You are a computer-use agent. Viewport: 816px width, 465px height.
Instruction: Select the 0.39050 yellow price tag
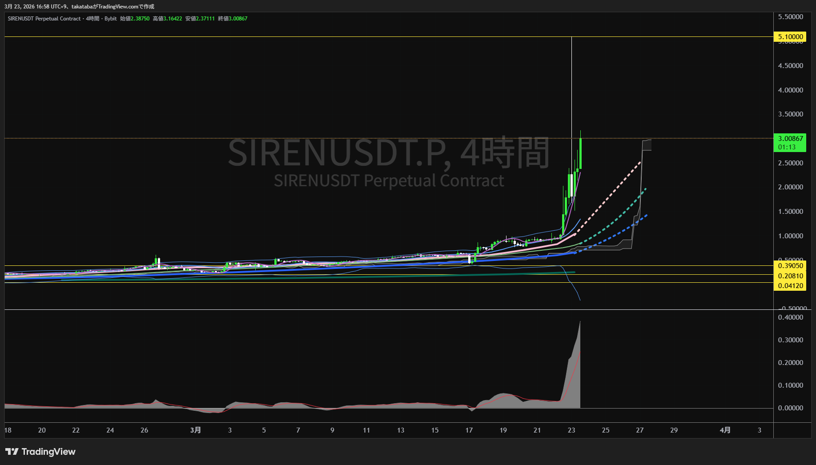790,266
